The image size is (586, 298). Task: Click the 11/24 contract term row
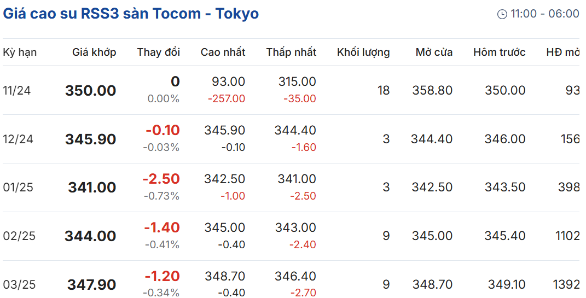click(291, 90)
